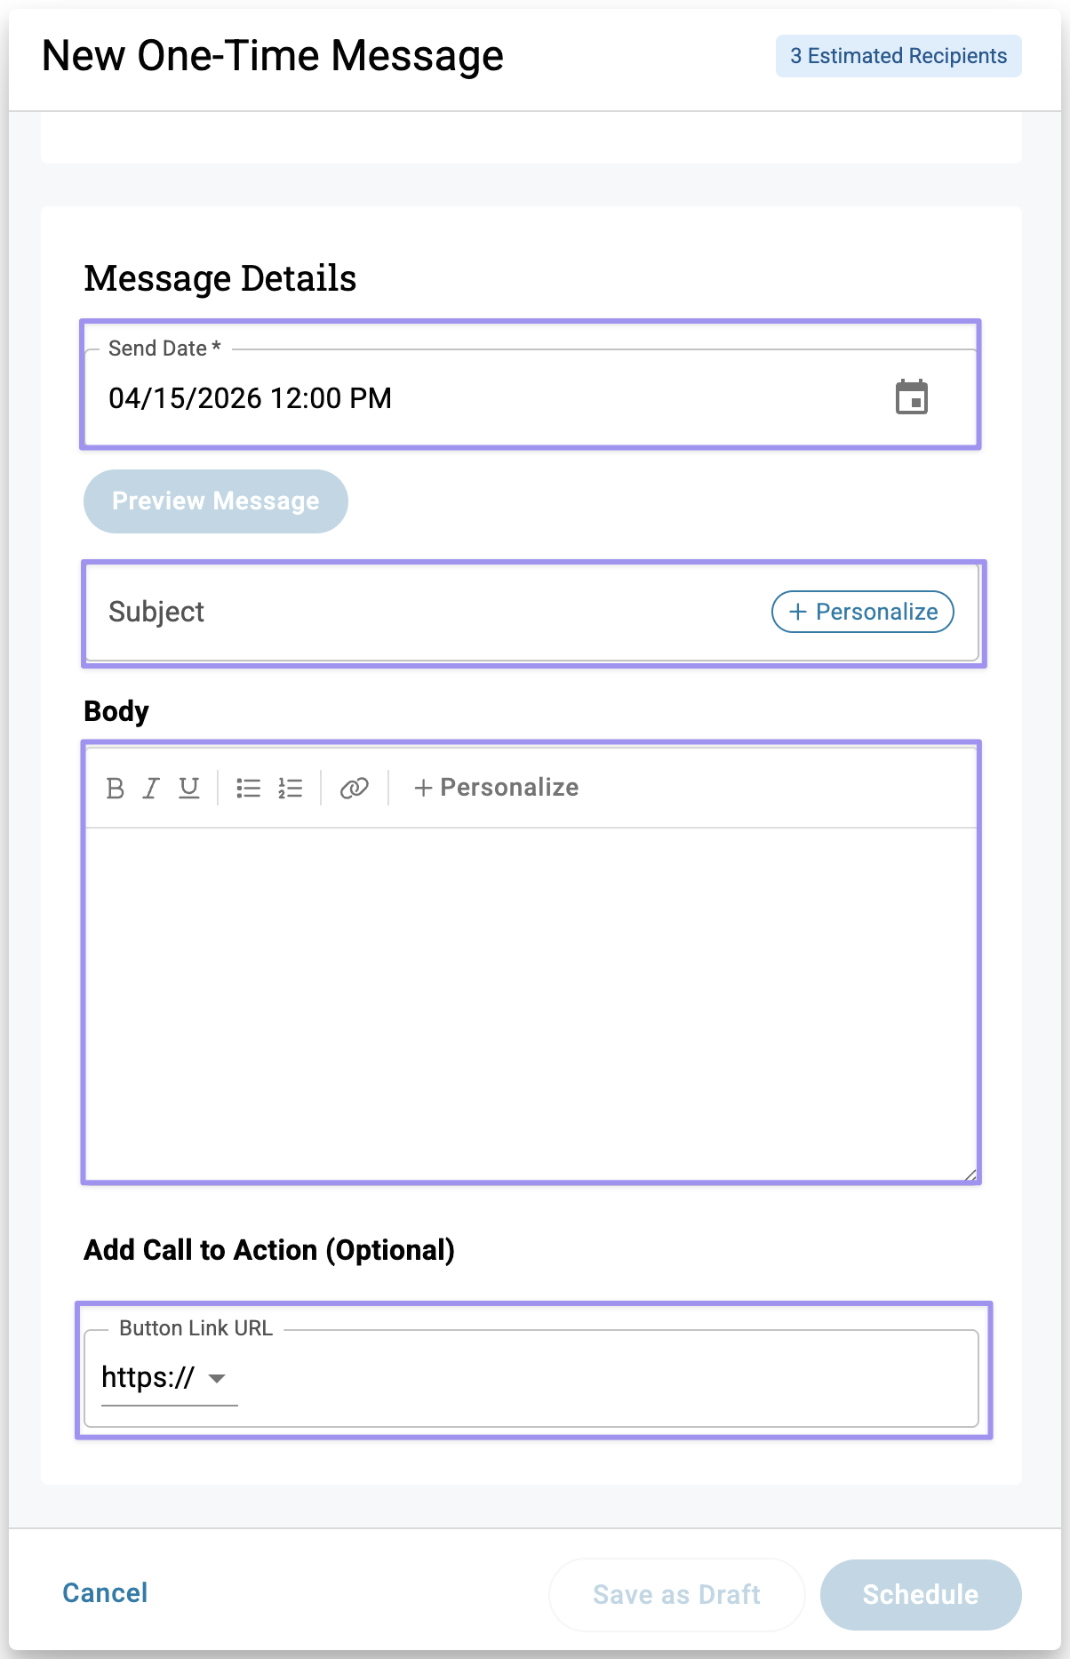Toggle underline formatting in the body editor

[x=189, y=788]
